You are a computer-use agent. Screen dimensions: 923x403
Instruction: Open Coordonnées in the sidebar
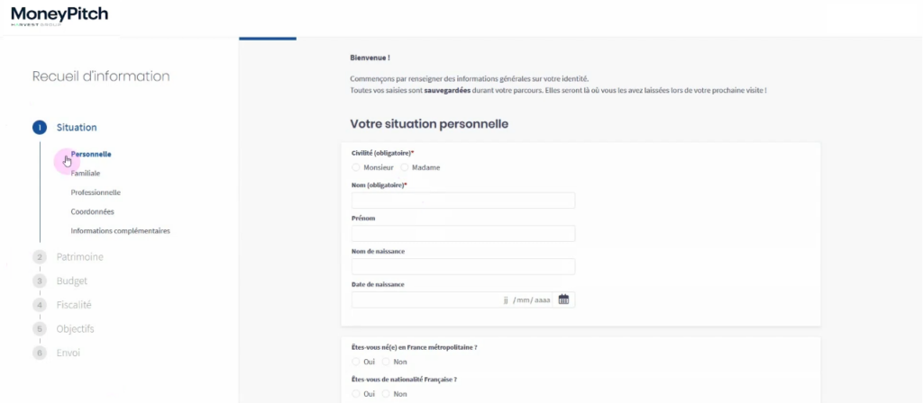pyautogui.click(x=92, y=211)
